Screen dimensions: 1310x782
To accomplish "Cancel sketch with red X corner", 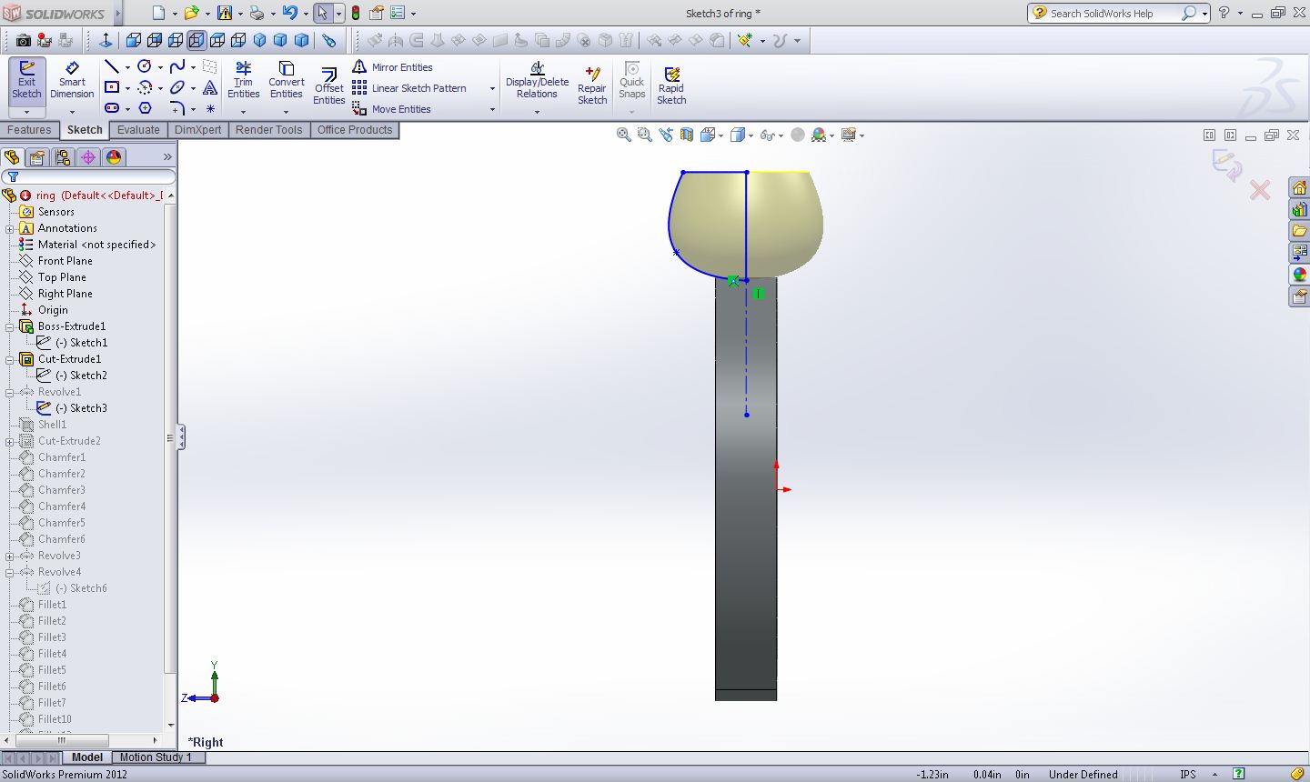I will click(x=1260, y=190).
